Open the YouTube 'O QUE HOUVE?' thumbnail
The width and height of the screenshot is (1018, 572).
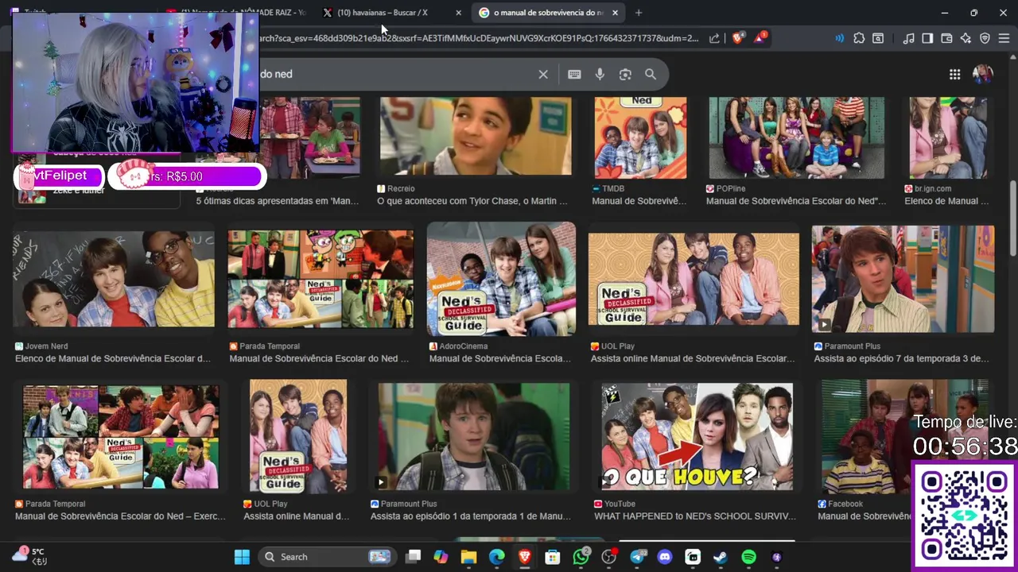(x=697, y=437)
